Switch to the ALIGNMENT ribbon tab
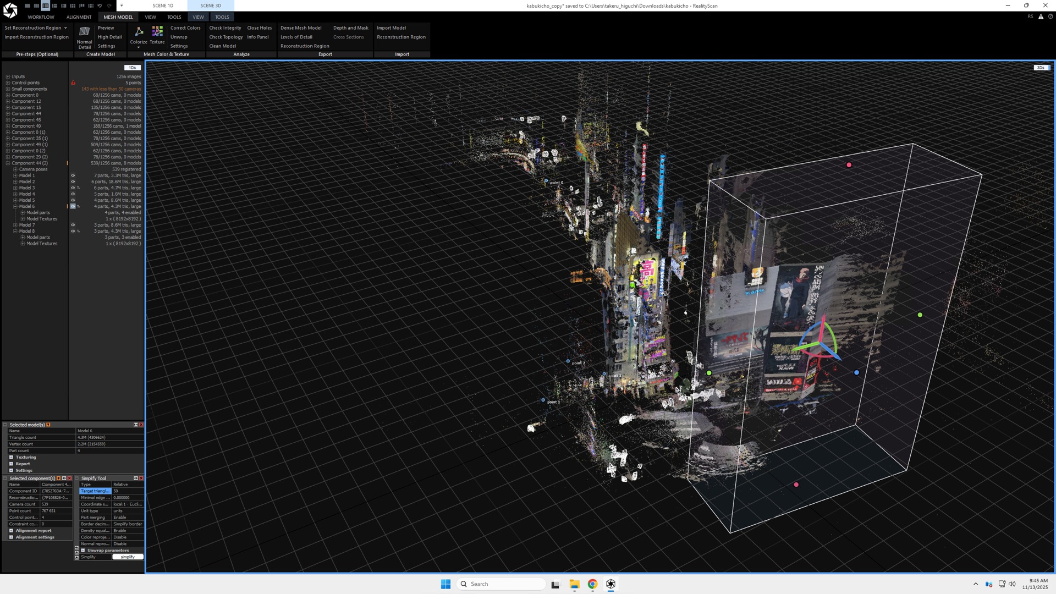This screenshot has width=1056, height=594. 79,17
